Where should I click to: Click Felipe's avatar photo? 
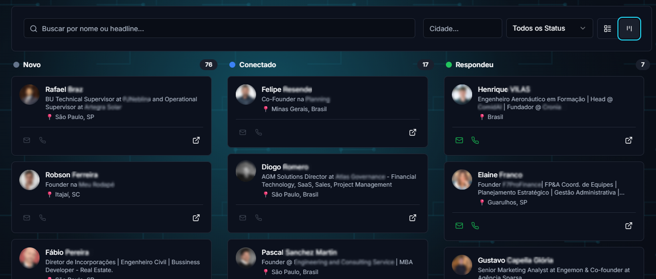click(246, 94)
